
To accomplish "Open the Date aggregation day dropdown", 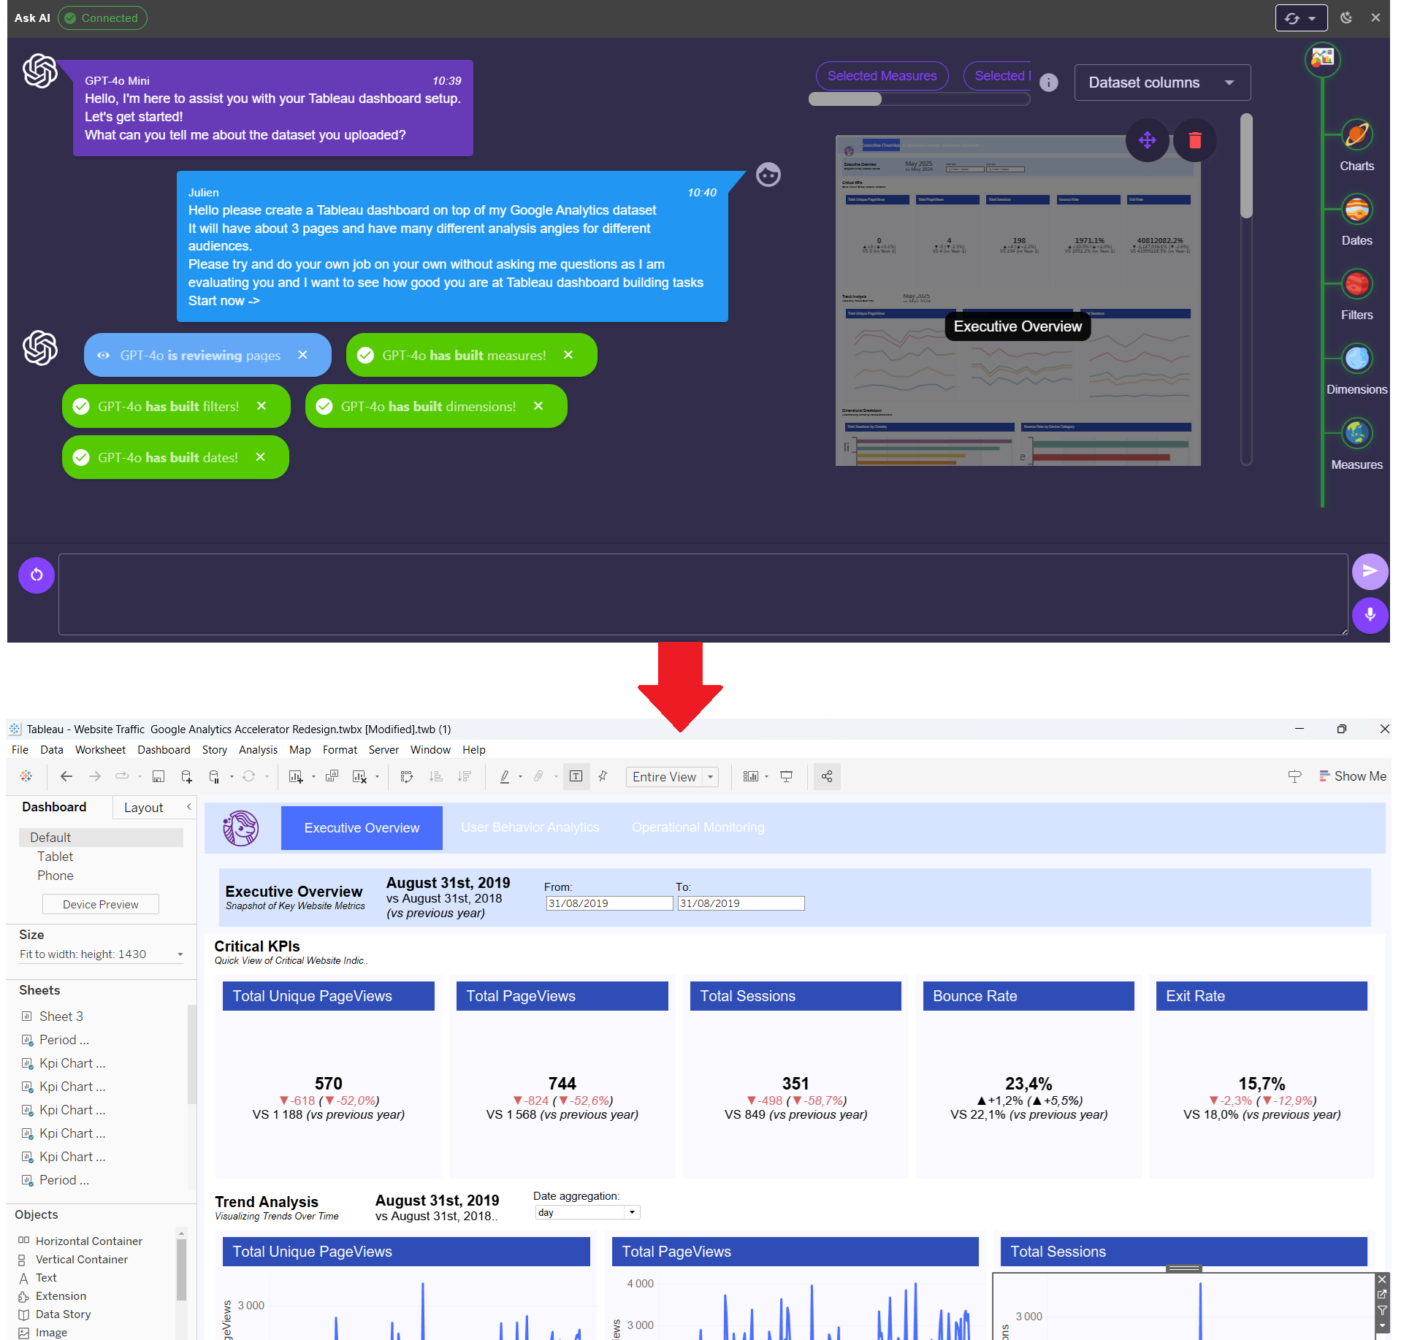I will pos(588,1212).
